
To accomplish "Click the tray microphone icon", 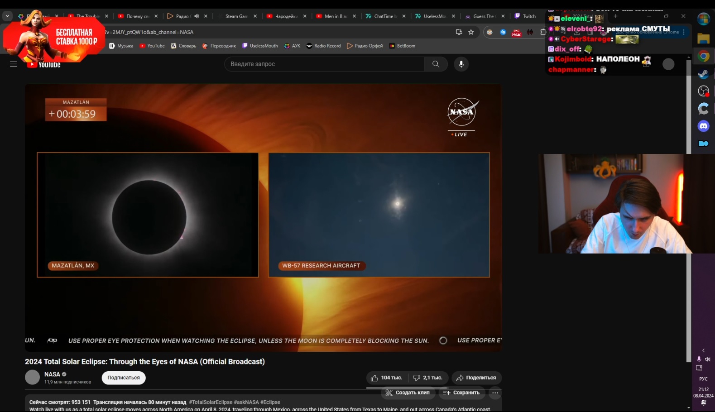I will tap(699, 359).
